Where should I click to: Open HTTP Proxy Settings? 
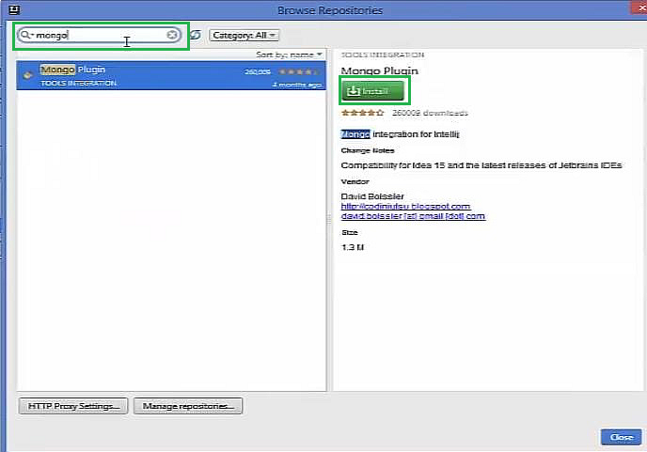(x=73, y=406)
